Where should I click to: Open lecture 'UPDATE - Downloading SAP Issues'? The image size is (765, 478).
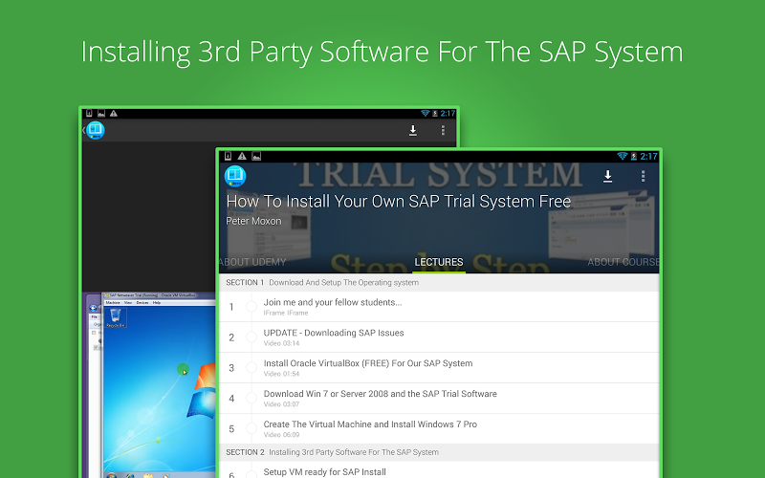point(439,337)
